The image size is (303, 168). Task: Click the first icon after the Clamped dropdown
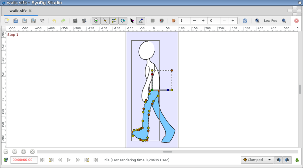pyautogui.click(x=278, y=160)
